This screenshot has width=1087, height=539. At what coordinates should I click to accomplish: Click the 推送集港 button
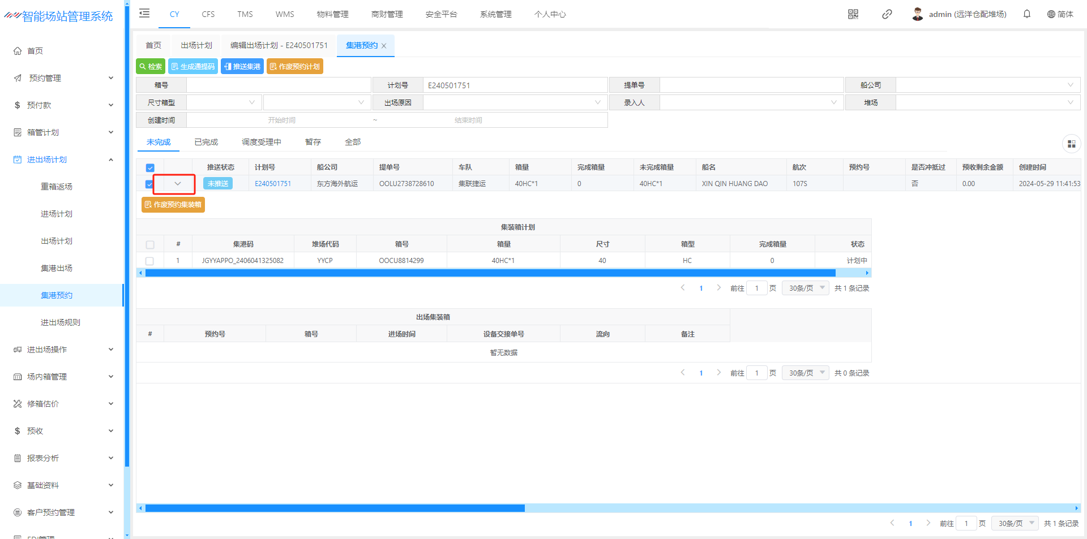tap(242, 67)
